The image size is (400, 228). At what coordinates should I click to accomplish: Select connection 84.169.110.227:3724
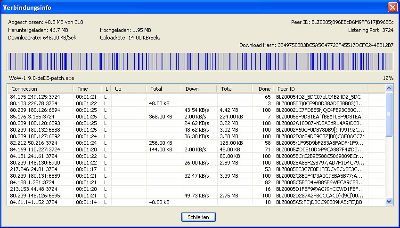click(196, 149)
